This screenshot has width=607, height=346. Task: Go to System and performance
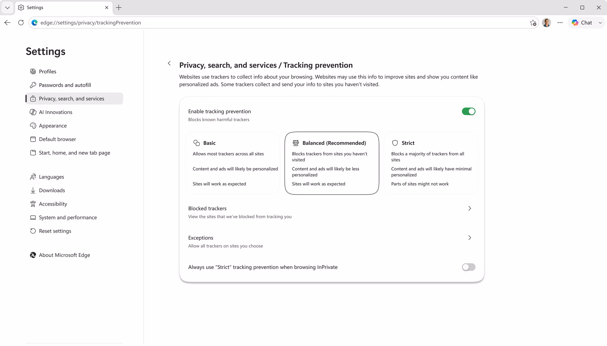(x=75, y=218)
